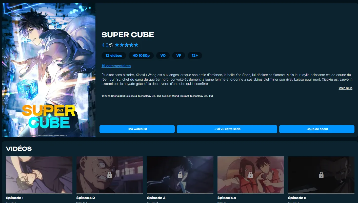The width and height of the screenshot is (358, 203).
Task: Click the Épisode 1 progress bar
Action: [39, 193]
